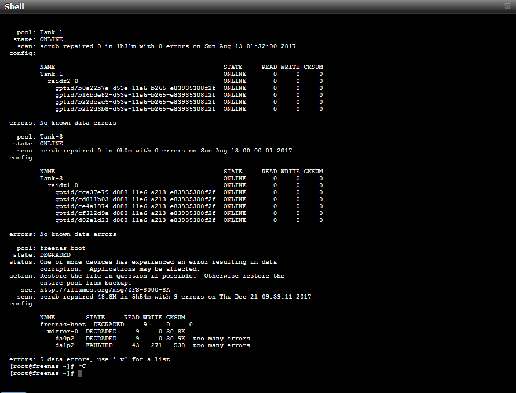Click gptid/b2f2d3b8-d53e disk entry
Screen dimensions: 516x393
(x=136, y=109)
